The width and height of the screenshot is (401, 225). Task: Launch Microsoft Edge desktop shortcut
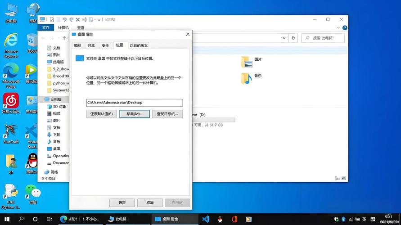pos(11,76)
